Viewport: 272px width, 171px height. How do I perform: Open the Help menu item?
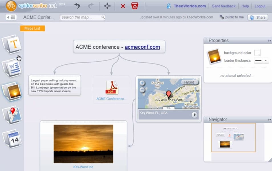coord(245,6)
